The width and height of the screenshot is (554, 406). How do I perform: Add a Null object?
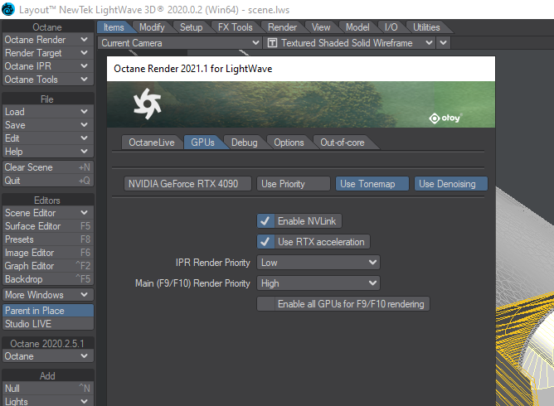point(48,389)
